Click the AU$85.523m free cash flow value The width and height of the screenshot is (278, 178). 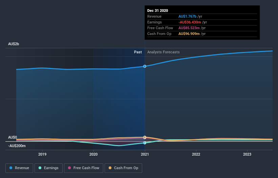pos(189,28)
